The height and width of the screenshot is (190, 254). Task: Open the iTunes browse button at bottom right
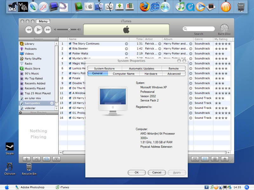195,159
